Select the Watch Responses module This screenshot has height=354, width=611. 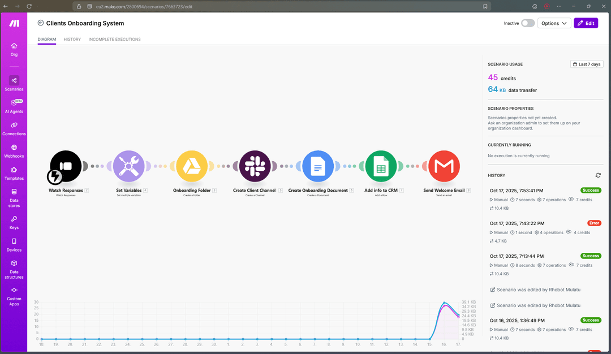(66, 166)
